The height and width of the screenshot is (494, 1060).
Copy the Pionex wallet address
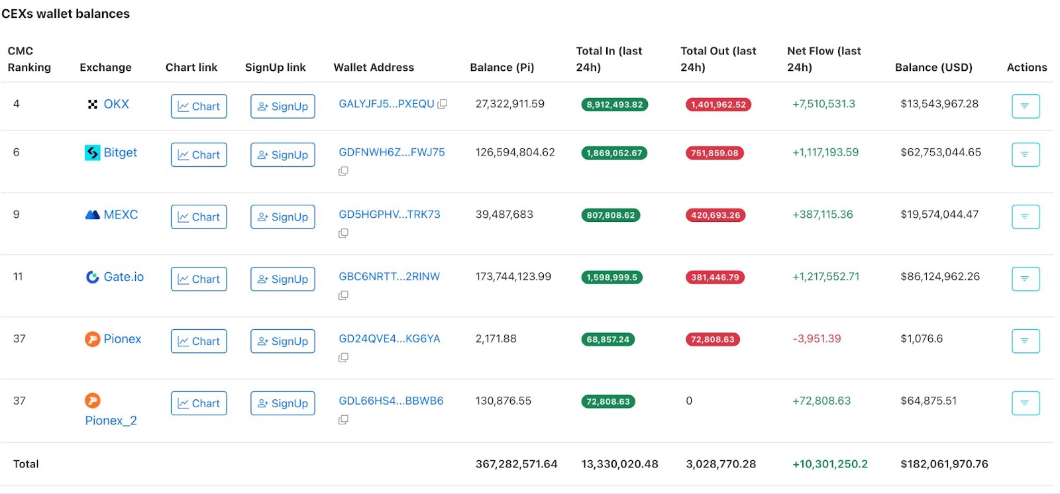tap(343, 358)
